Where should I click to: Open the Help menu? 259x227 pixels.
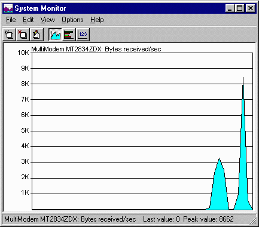click(x=97, y=20)
